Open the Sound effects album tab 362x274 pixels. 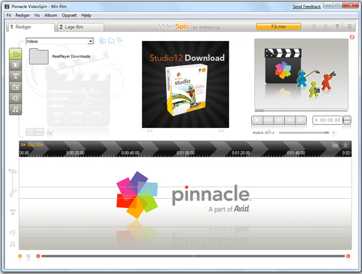tap(16, 98)
